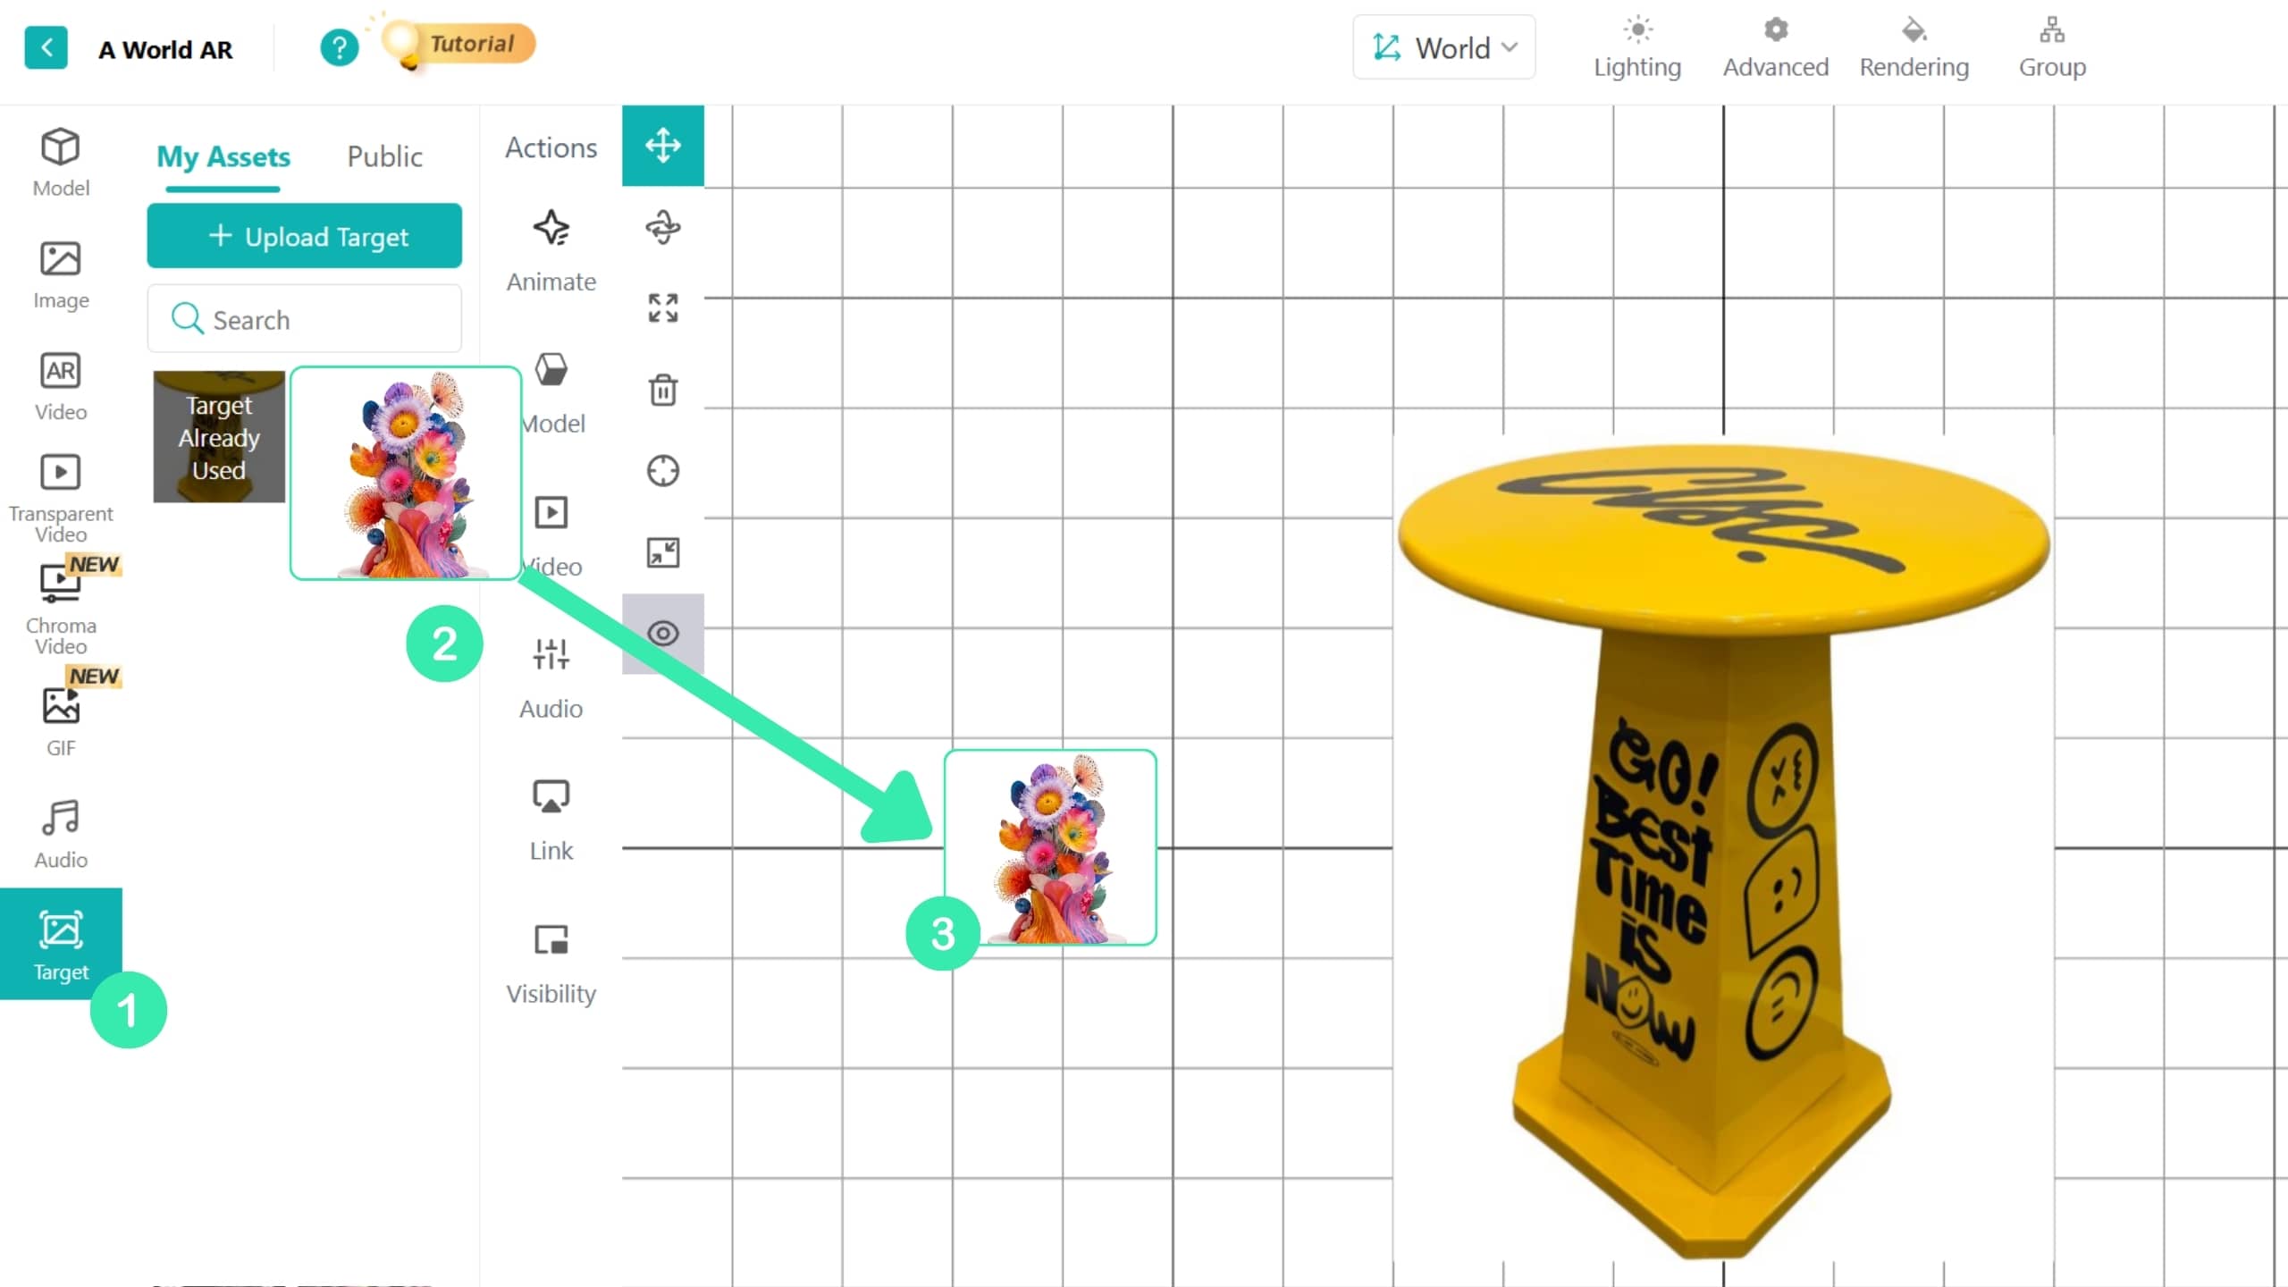Viewport: 2288px width, 1287px height.
Task: Select the Target Already Used thumbnail
Action: 219,437
